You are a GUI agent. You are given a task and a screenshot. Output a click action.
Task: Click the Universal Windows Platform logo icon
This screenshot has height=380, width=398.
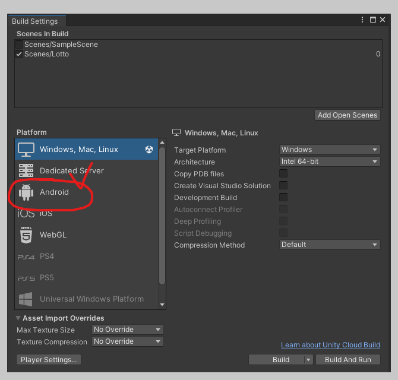pyautogui.click(x=26, y=299)
